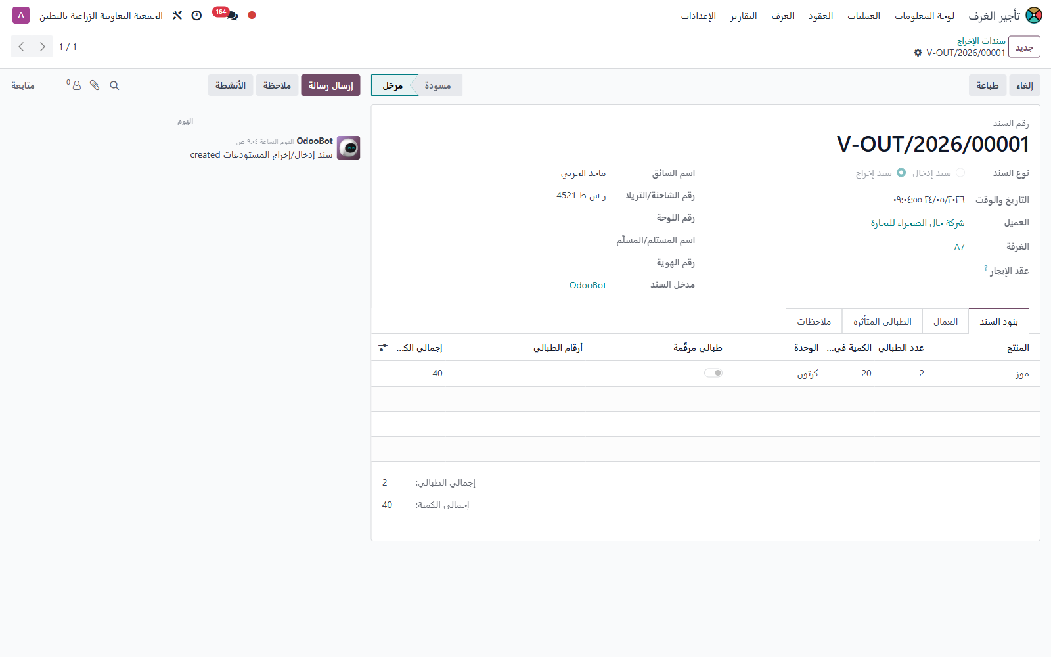
Task: Open the Operations menu
Action: (x=864, y=16)
